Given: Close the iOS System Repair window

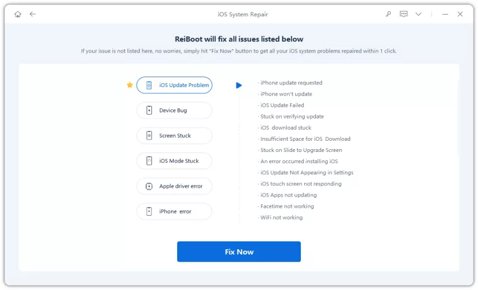Looking at the screenshot, I should 460,14.
